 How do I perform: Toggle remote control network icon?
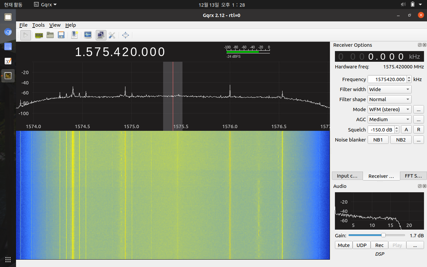101,35
